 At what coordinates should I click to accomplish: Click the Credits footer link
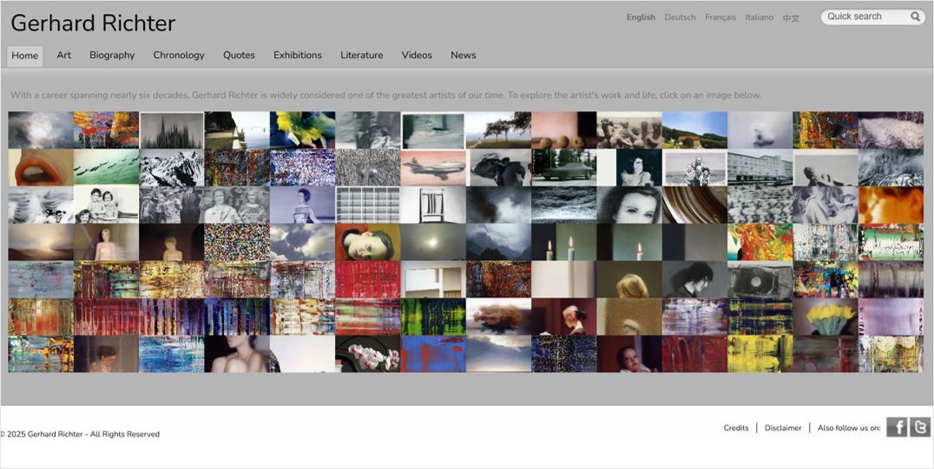point(736,428)
